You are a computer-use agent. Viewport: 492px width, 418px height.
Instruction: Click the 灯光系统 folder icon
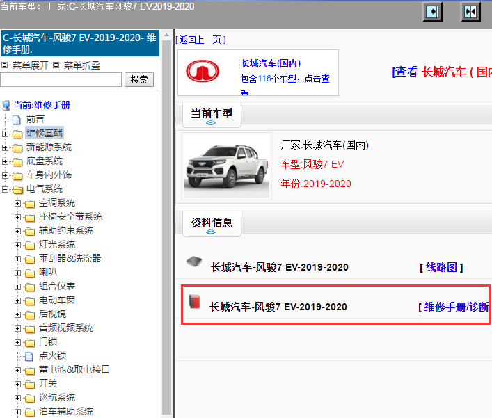[x=30, y=246]
